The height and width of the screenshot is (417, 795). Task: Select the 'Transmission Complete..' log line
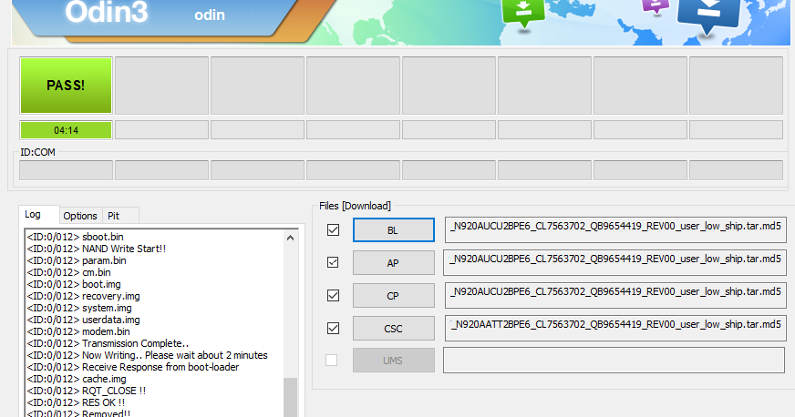[108, 343]
